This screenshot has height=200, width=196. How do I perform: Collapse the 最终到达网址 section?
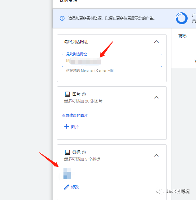point(156,42)
